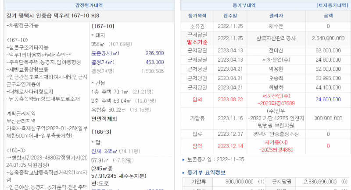This screenshot has width=351, height=190.
Task: Click the arrow bullet beside 등기부 요약정보
Action: [x=183, y=173]
